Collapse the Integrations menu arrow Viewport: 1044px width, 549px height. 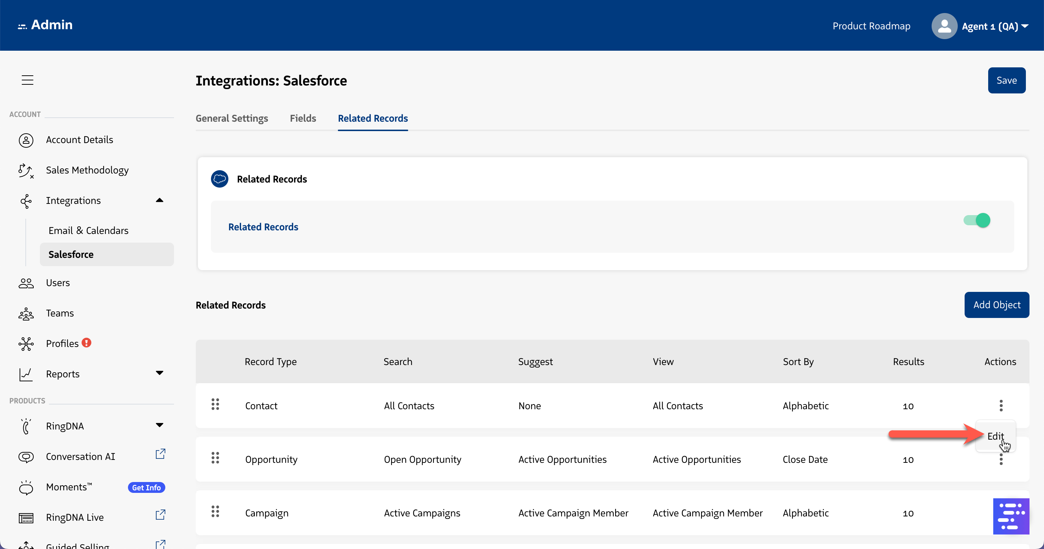(x=159, y=200)
